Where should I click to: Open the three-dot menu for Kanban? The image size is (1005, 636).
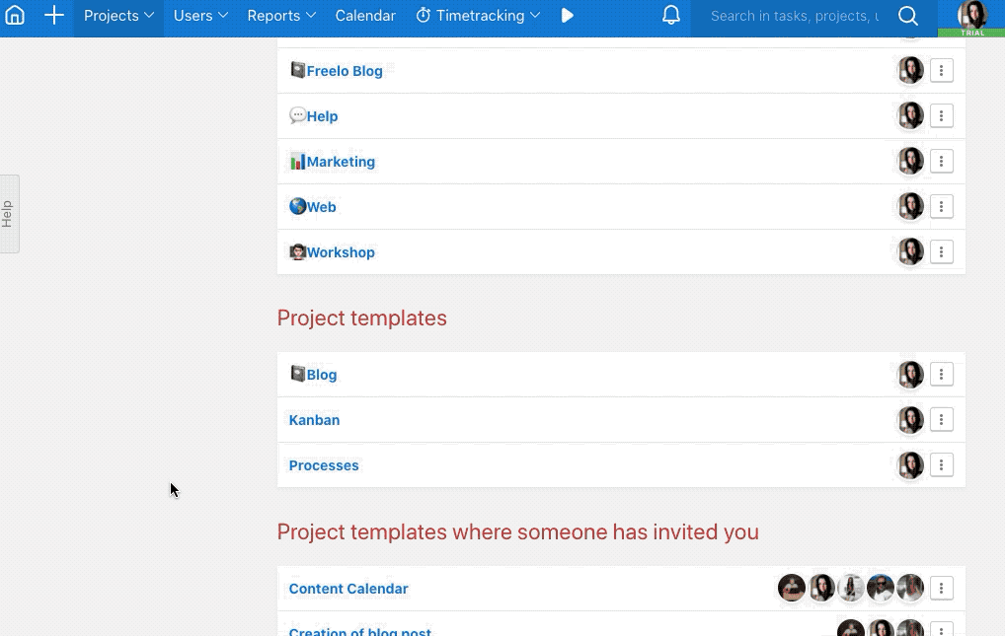941,420
